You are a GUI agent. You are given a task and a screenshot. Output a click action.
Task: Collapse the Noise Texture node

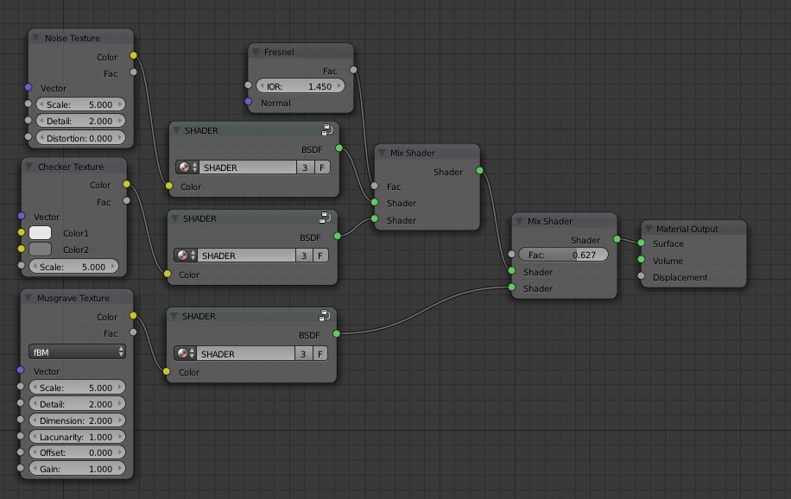click(x=35, y=38)
